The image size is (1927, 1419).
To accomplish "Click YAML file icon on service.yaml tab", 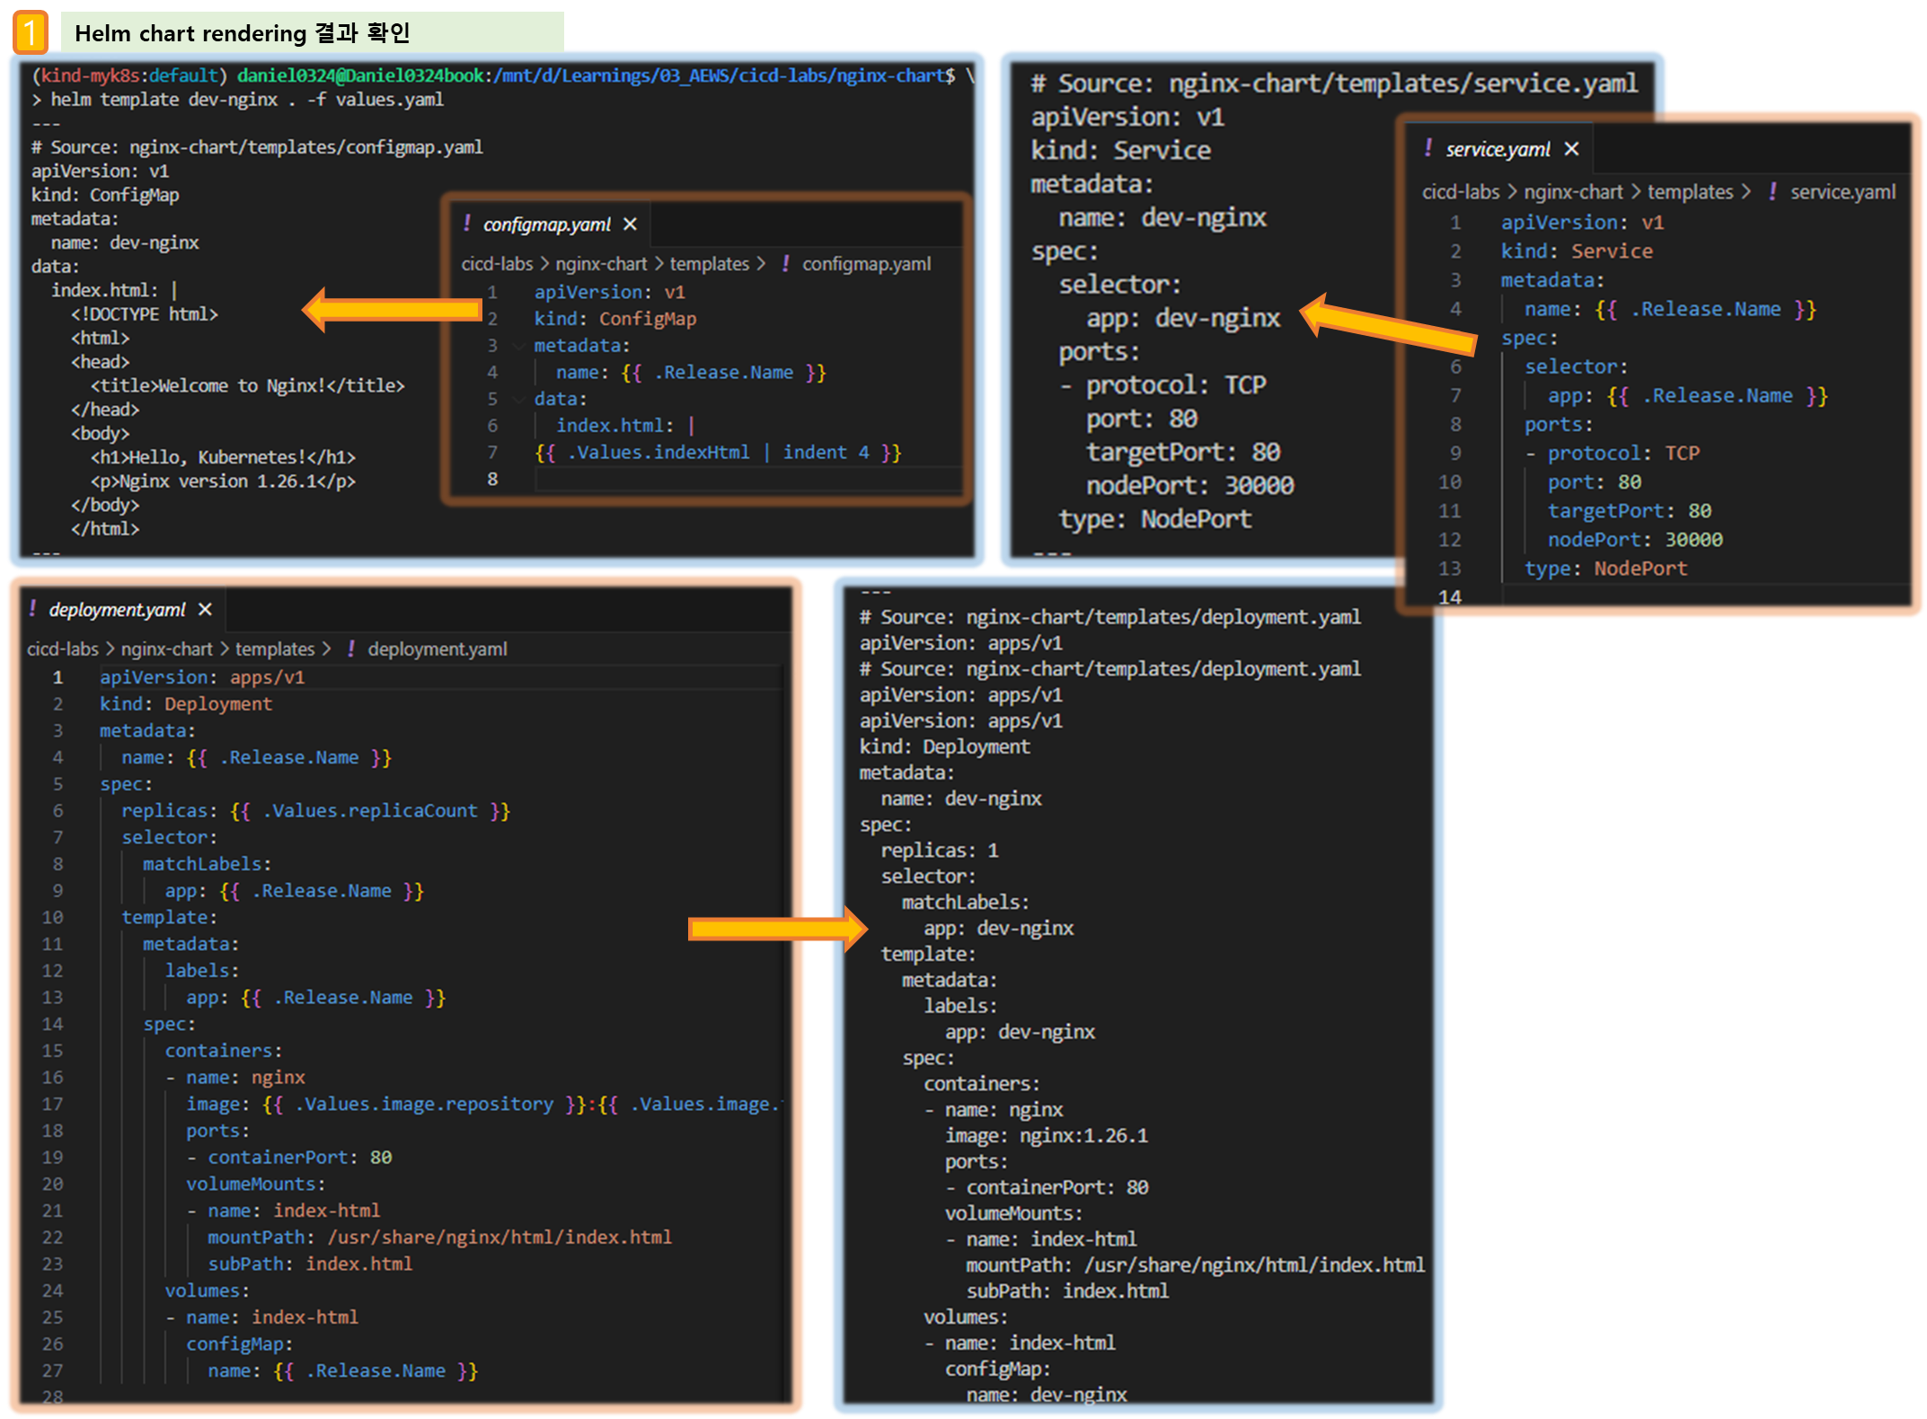I will pos(1428,148).
